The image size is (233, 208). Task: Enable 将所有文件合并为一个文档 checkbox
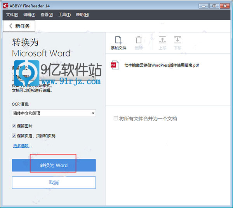pyautogui.click(x=116, y=118)
